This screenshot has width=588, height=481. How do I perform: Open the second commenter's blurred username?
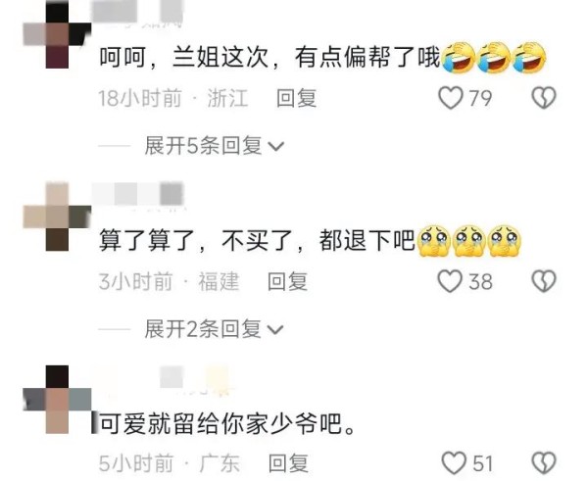point(137,193)
